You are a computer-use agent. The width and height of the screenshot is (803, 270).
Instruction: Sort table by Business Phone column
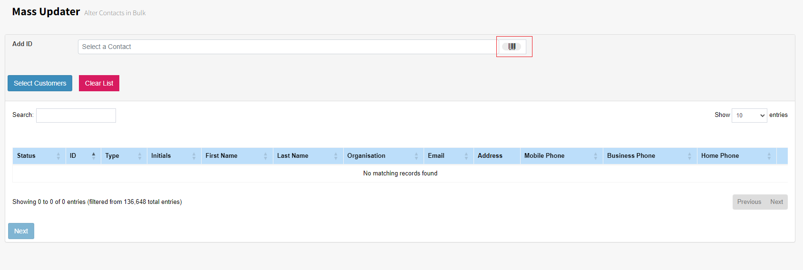pyautogui.click(x=650, y=156)
